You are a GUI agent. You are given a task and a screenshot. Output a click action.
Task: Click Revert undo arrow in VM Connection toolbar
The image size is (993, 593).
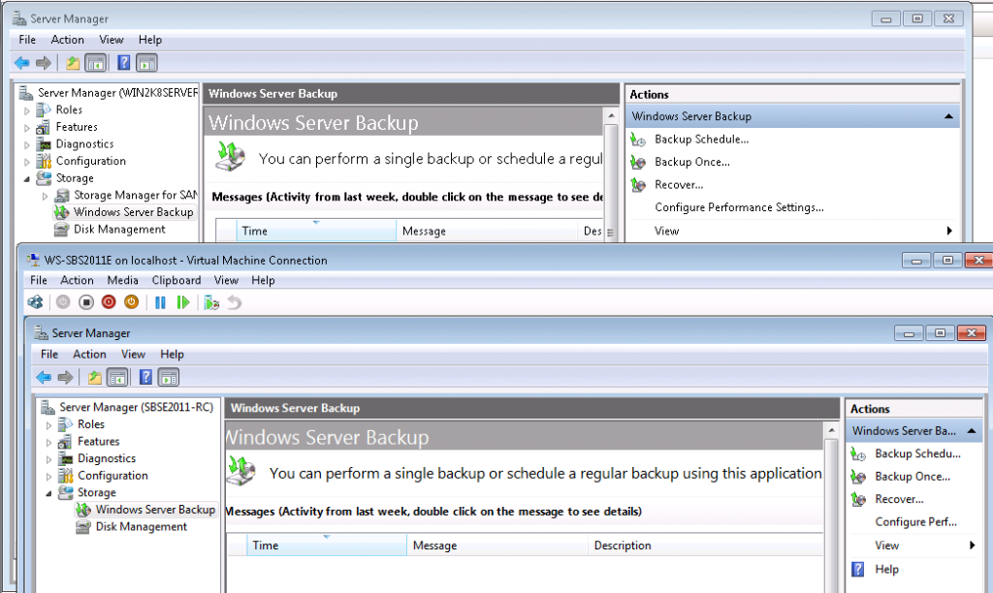pos(235,302)
